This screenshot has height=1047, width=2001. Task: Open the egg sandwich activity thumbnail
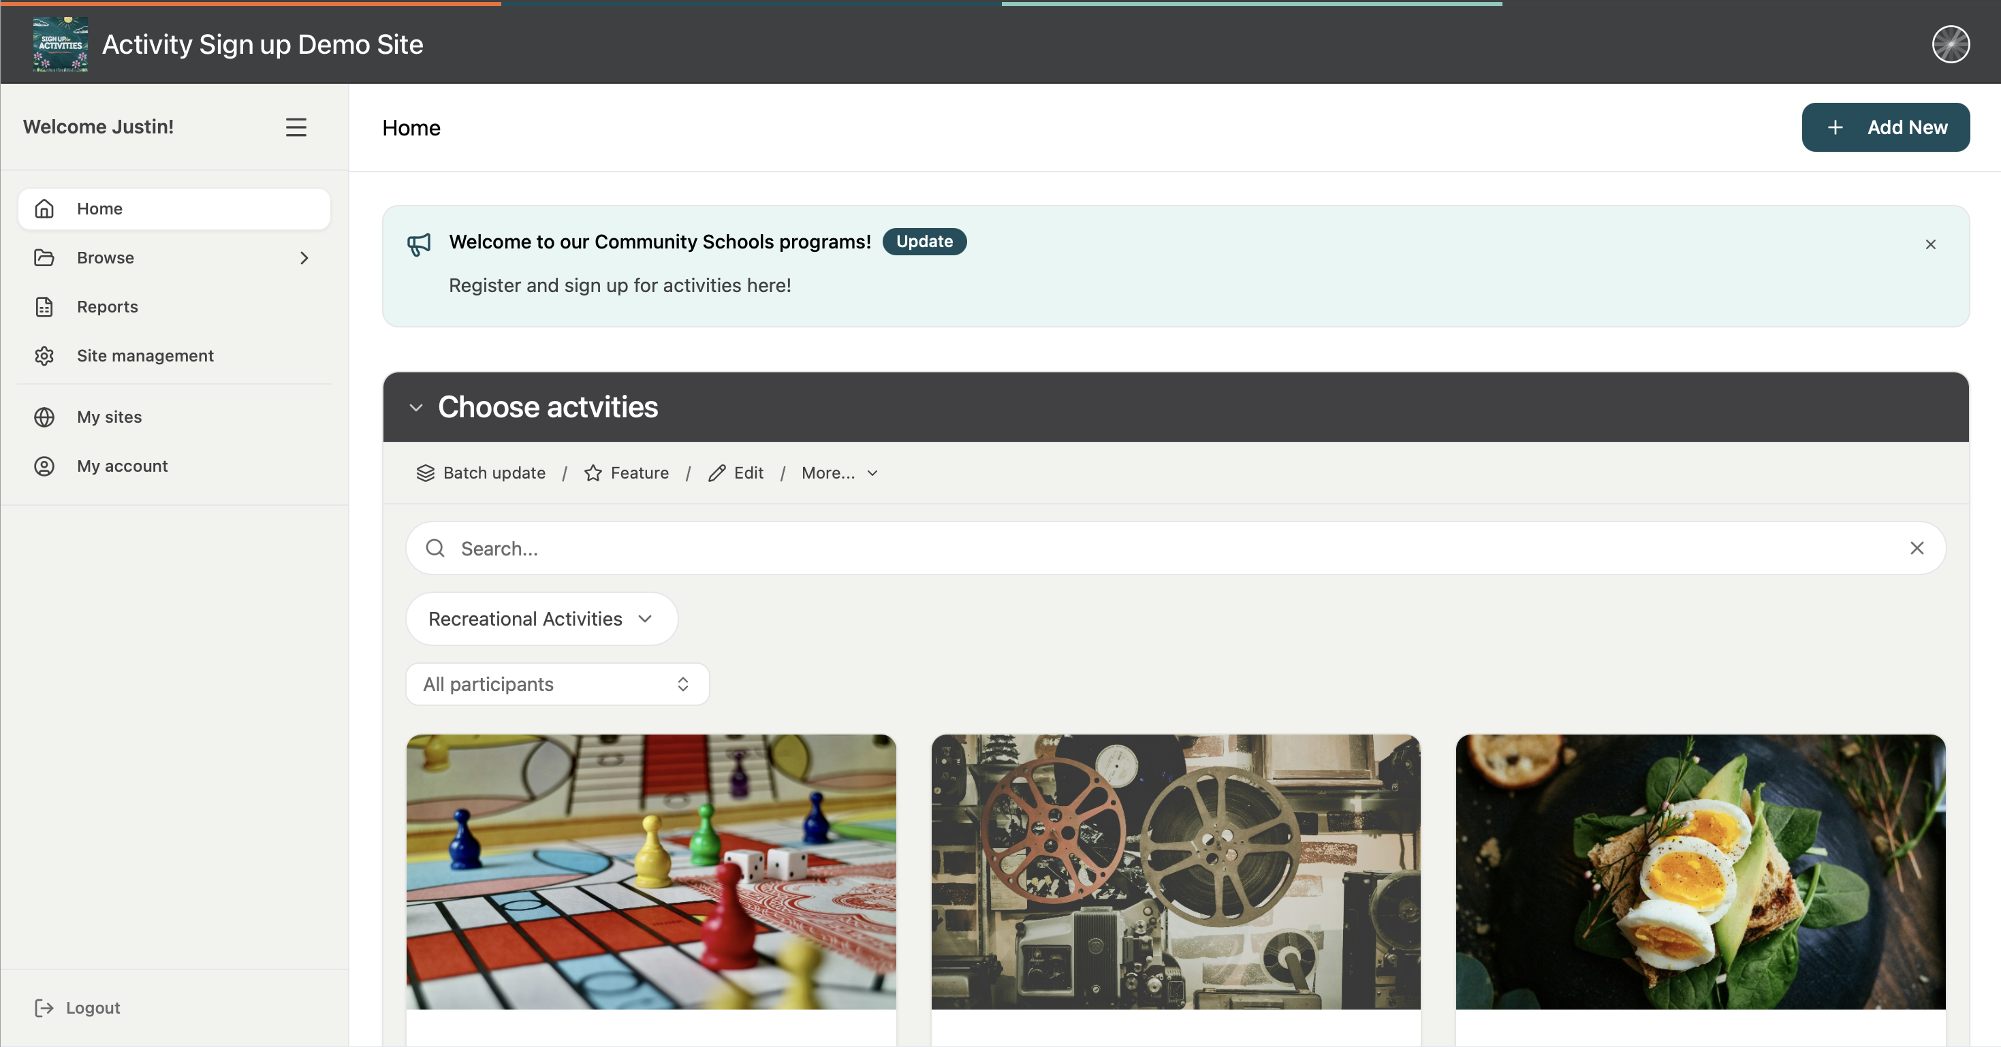coord(1701,871)
